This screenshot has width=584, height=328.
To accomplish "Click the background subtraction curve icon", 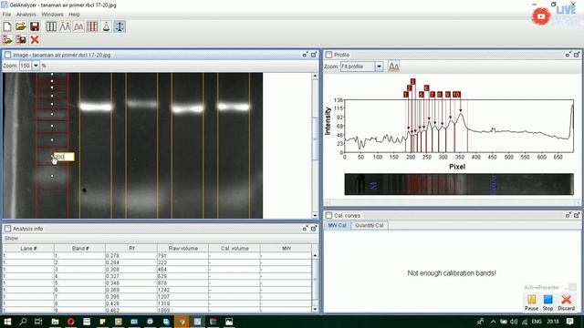I will pyautogui.click(x=79, y=26).
